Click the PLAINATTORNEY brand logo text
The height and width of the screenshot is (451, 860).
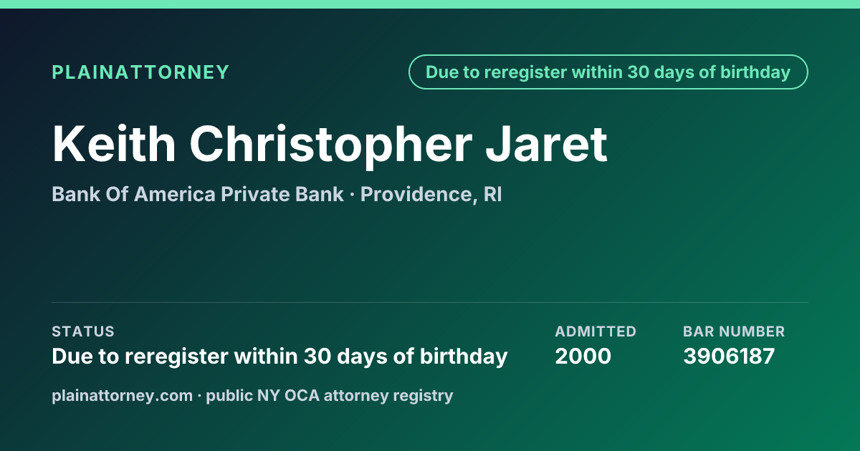140,72
